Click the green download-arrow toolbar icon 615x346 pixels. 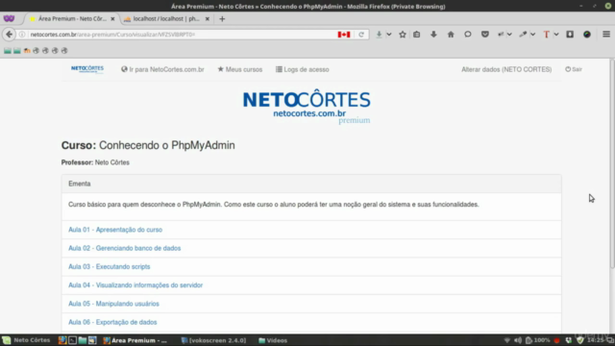[x=379, y=35]
